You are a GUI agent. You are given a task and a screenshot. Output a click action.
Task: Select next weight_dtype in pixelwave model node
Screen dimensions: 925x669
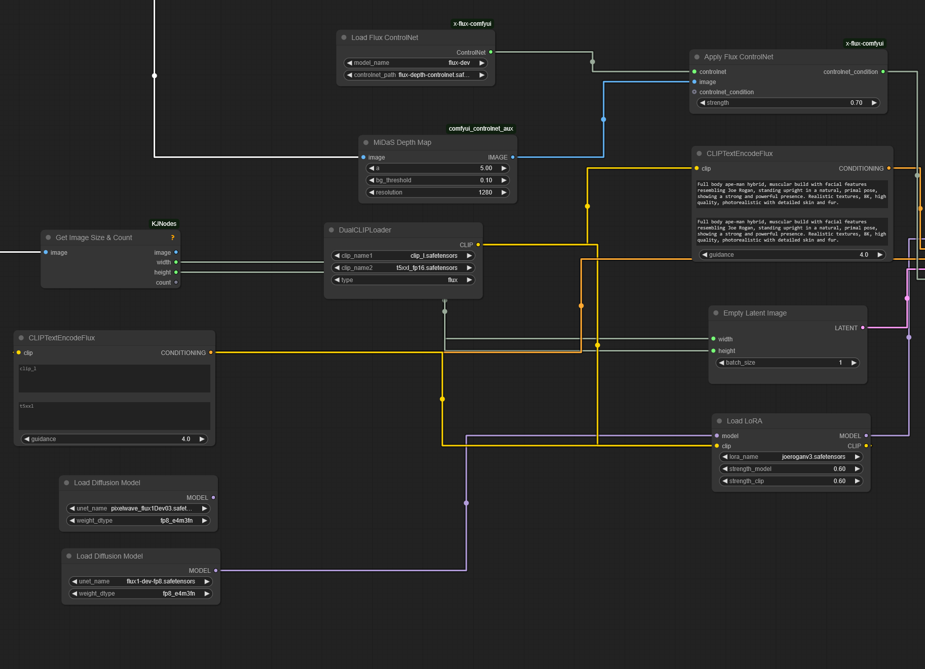pos(204,521)
